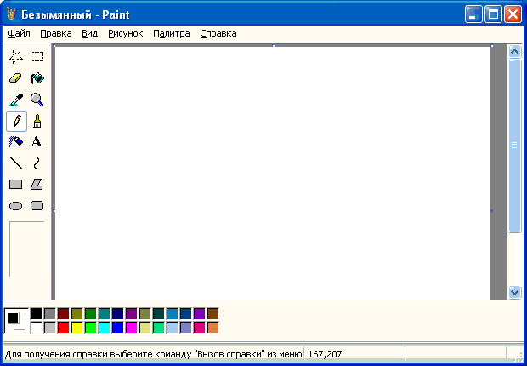Select the Rounded Rectangle tool
The image size is (527, 366).
point(37,206)
